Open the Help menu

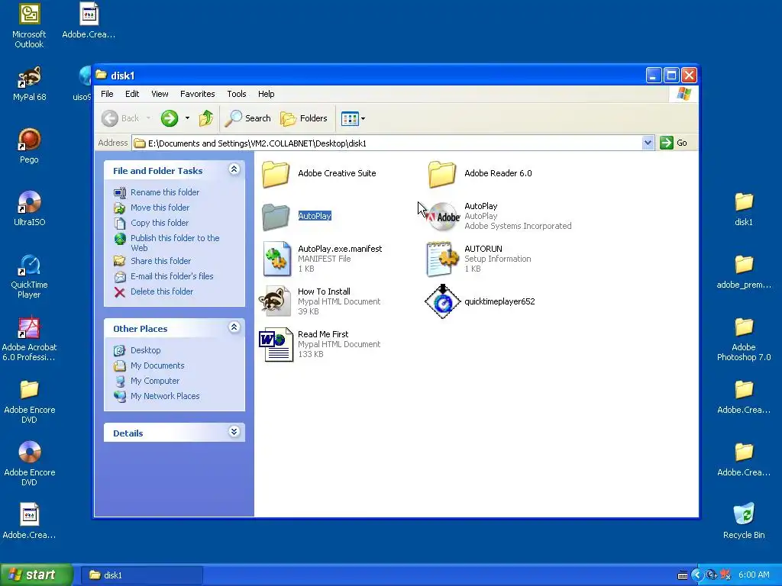coord(266,94)
